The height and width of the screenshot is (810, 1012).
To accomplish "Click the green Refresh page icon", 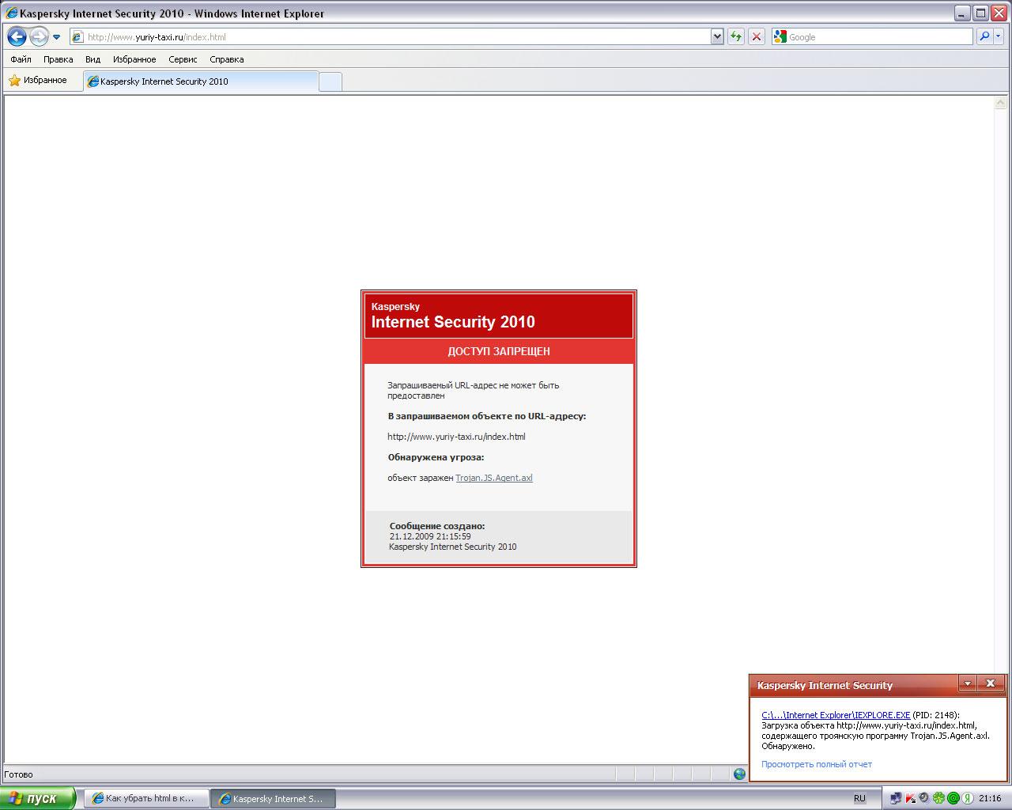I will click(x=736, y=36).
